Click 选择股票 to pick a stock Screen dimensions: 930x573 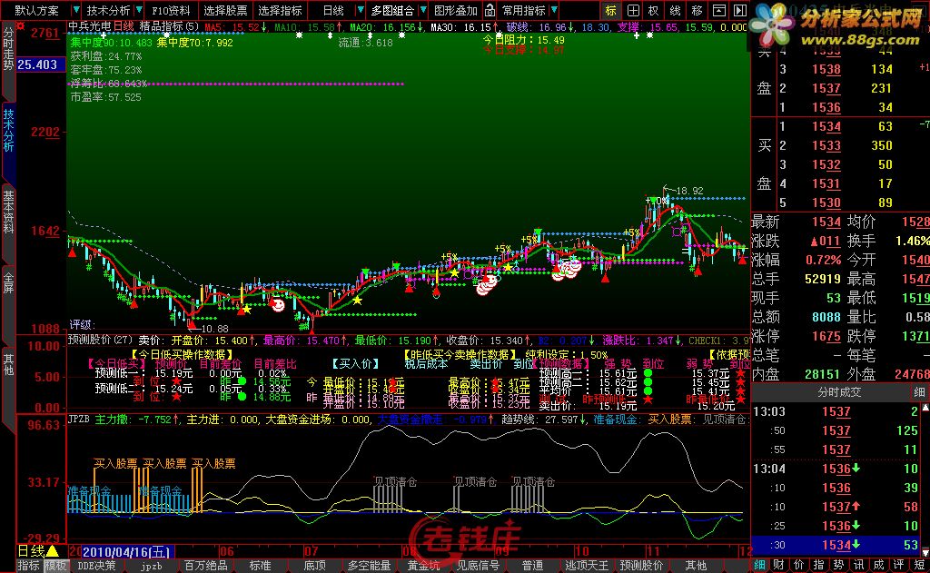coord(225,10)
